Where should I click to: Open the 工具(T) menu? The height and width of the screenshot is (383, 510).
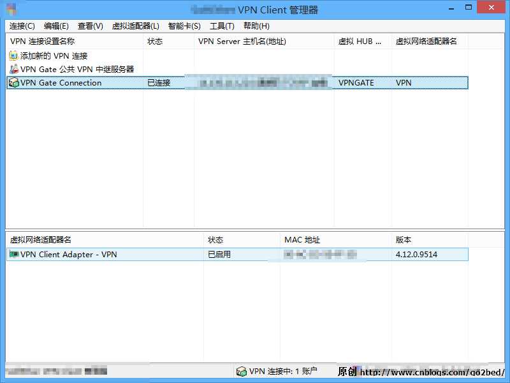coord(222,26)
